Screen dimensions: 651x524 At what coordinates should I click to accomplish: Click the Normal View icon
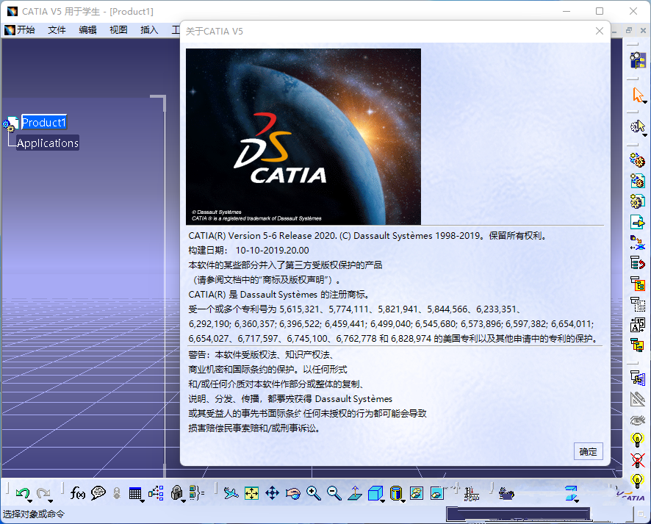tap(355, 493)
